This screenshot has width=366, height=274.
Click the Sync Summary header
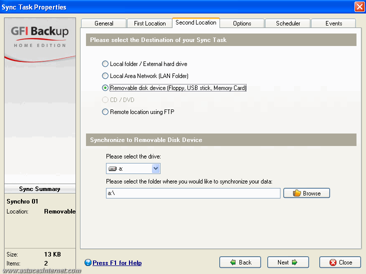[x=39, y=189]
